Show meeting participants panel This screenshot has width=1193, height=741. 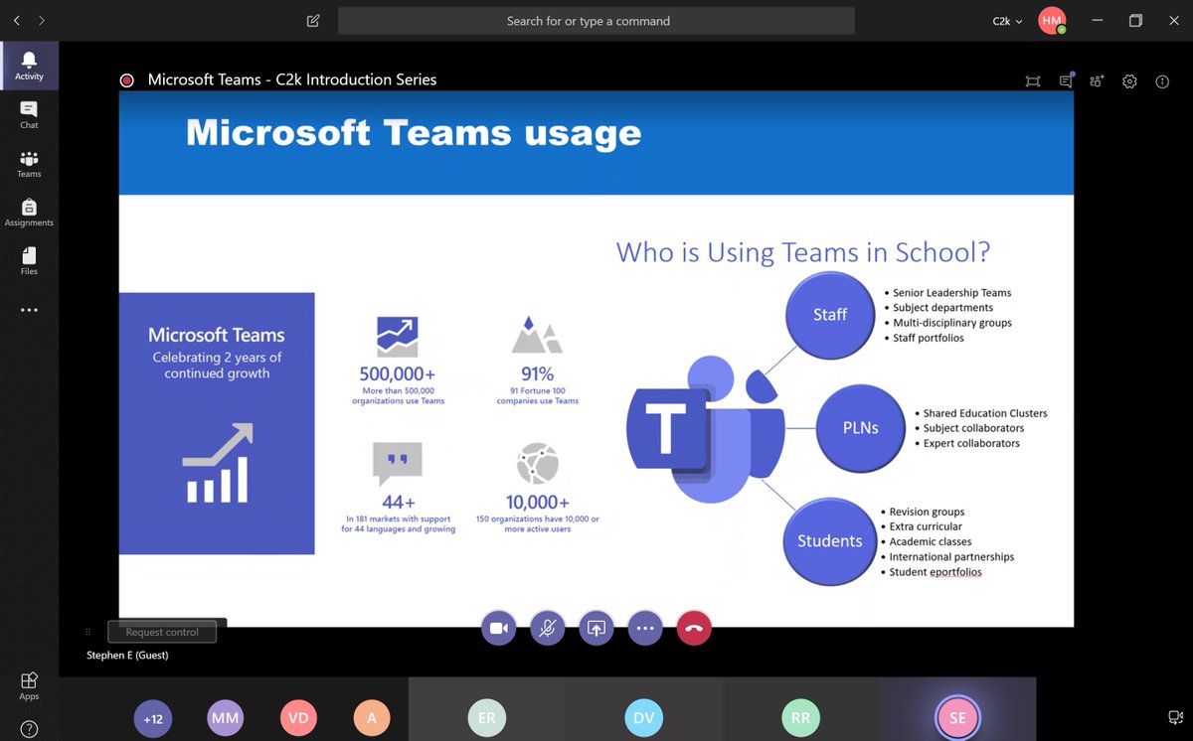(1098, 81)
